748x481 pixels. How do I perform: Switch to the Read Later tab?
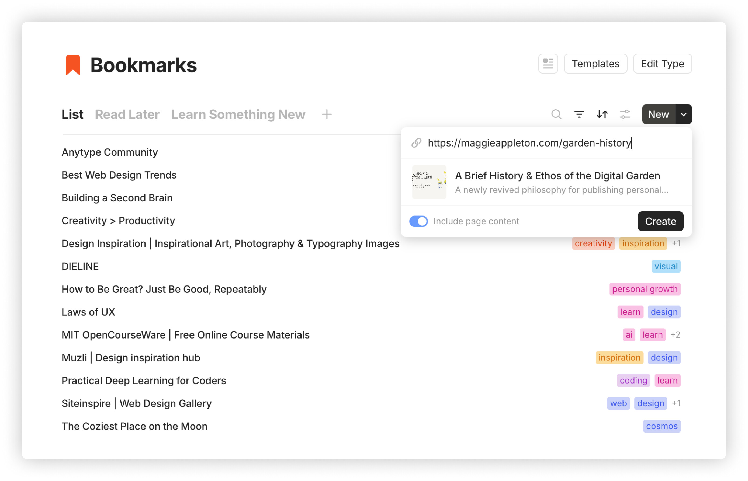pyautogui.click(x=127, y=114)
